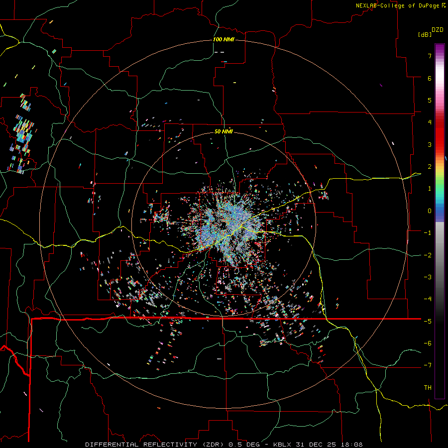Click the -6 value on color scale
Image resolution: width=448 pixels, height=448 pixels.
tap(428, 343)
